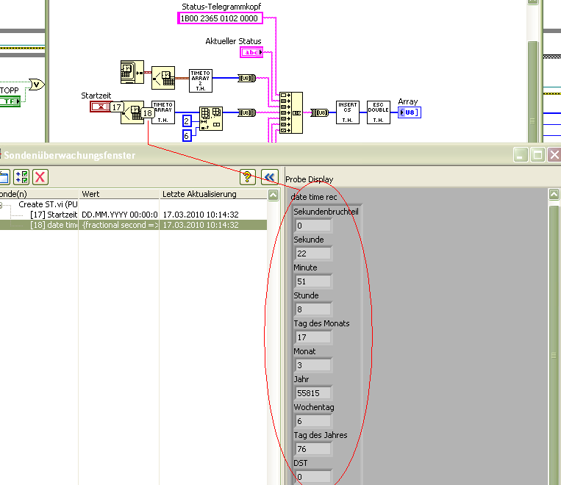
Task: Open probe window help question mark
Action: click(x=248, y=177)
